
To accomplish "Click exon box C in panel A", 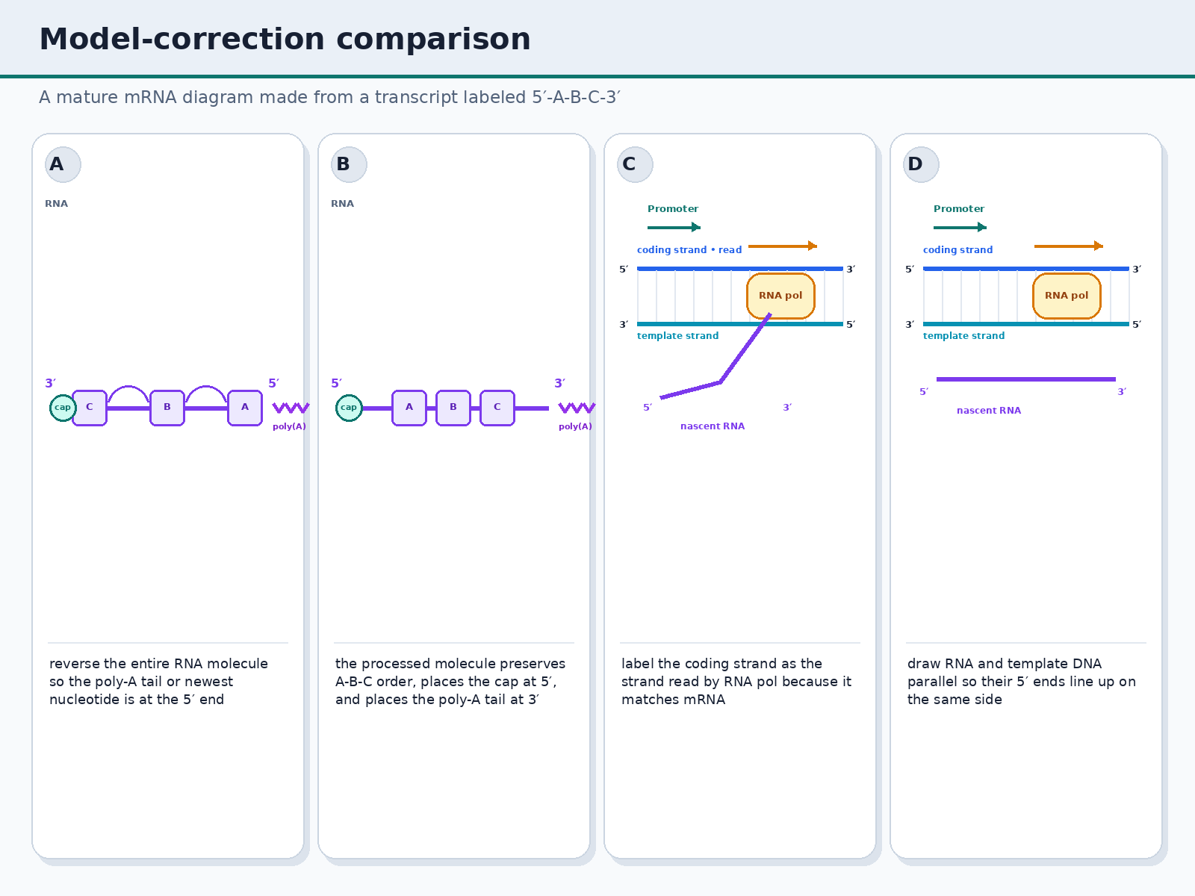I will pyautogui.click(x=90, y=408).
